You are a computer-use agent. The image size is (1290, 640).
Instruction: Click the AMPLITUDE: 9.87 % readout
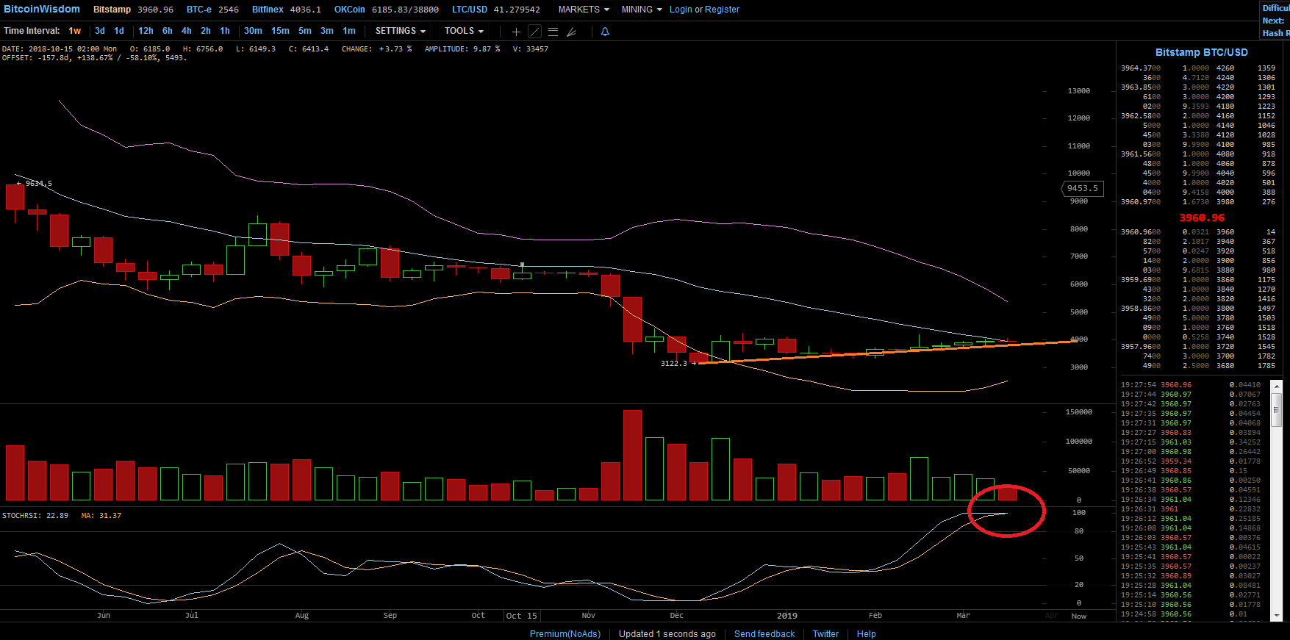462,48
